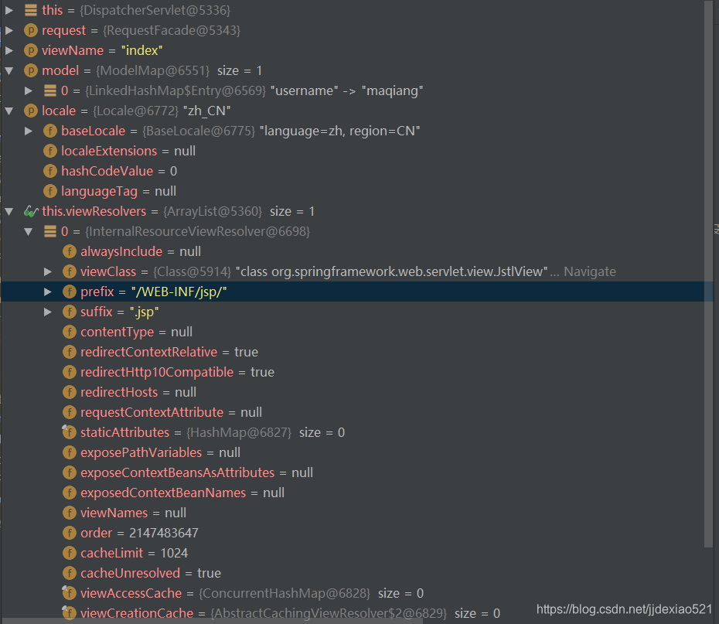The width and height of the screenshot is (719, 624).
Task: Click the field icon beside redirectHttp10Compatible
Action: pos(70,372)
